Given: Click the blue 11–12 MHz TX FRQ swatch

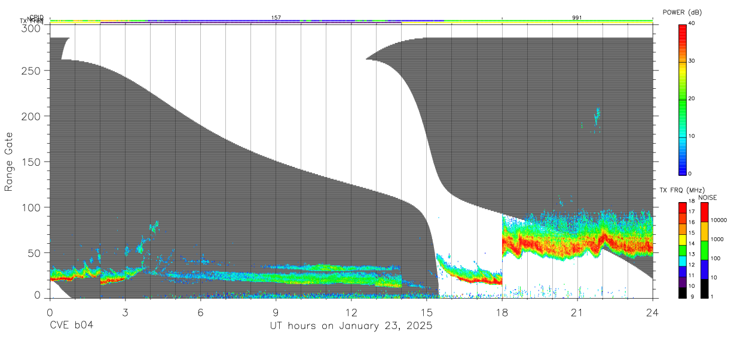Looking at the screenshot, I should [682, 271].
